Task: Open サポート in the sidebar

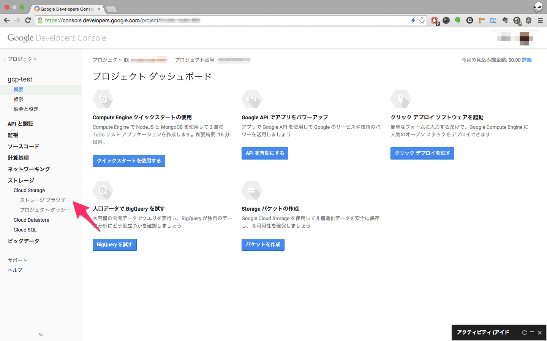Action: 17,260
